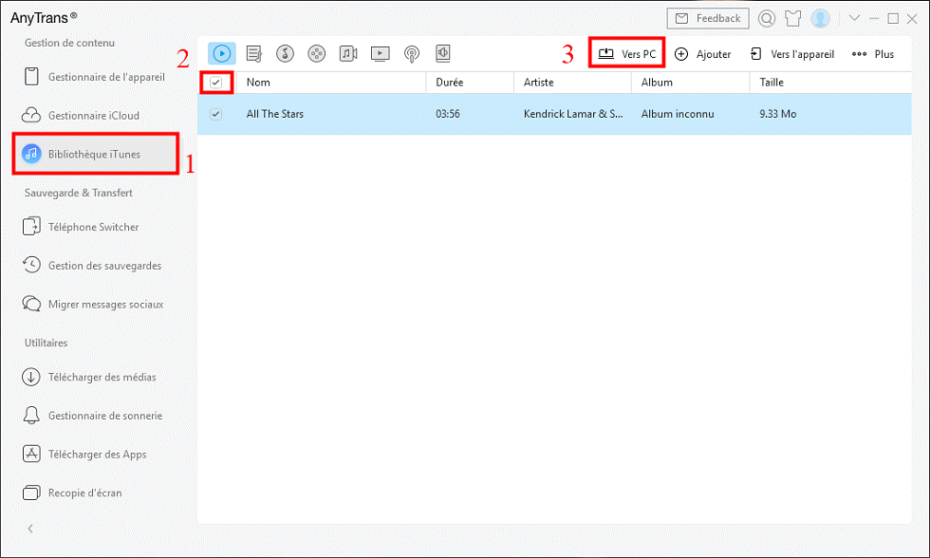Click the Gestionnaire de sonnerie bell icon
This screenshot has height=558, width=930.
click(x=31, y=415)
